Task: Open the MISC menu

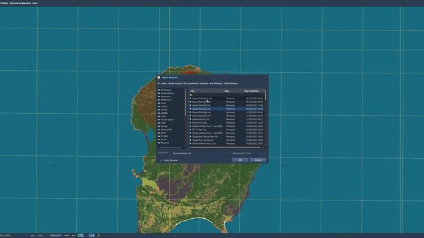Action: click(35, 3)
